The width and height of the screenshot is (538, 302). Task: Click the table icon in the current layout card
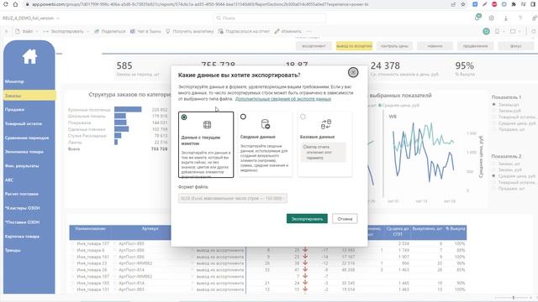(207, 125)
